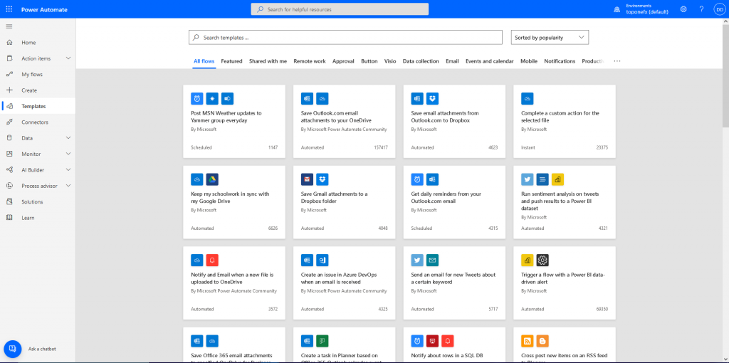Click the Twitter icon on sentiment analysis card
The image size is (729, 363).
point(528,179)
